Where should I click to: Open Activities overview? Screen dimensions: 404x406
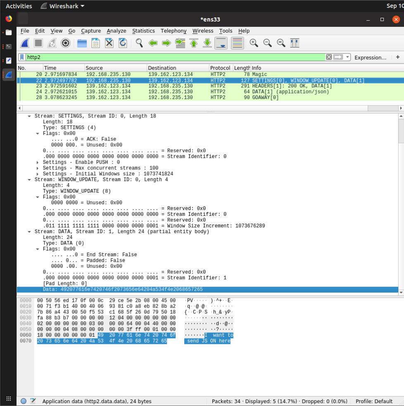pos(19,6)
